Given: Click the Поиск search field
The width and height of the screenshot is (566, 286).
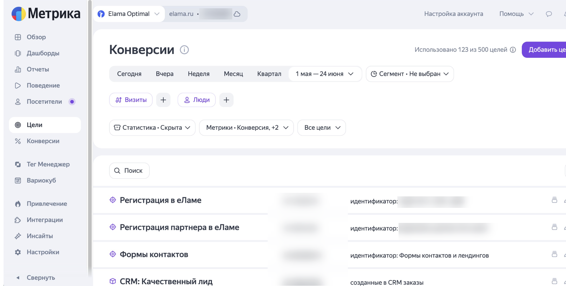Looking at the screenshot, I should (129, 171).
